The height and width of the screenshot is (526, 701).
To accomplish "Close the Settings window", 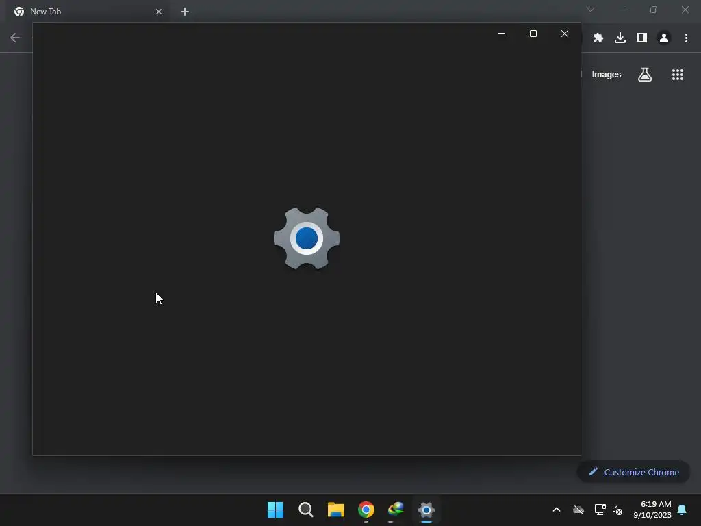I will (565, 34).
